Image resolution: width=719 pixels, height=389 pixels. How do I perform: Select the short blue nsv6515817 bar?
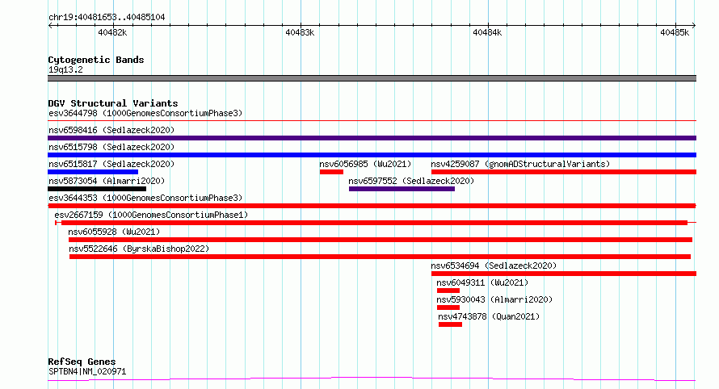click(x=93, y=172)
